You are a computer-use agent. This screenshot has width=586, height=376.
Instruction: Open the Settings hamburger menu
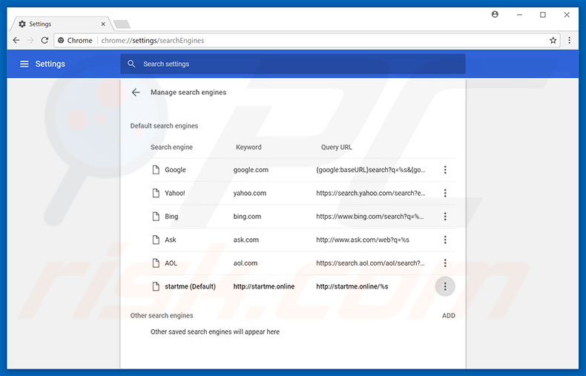click(x=24, y=64)
